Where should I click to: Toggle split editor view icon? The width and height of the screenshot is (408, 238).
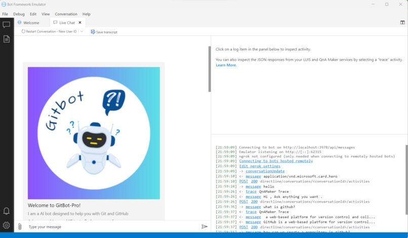click(402, 23)
